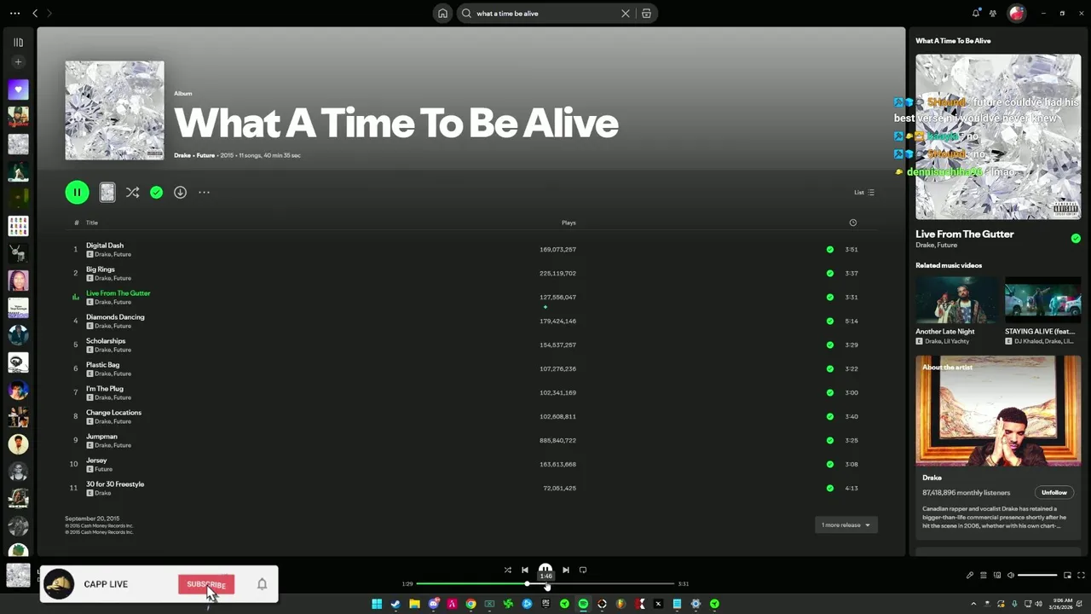The height and width of the screenshot is (614, 1091).
Task: Select 'Diamonds Dancing' track row
Action: coord(471,321)
